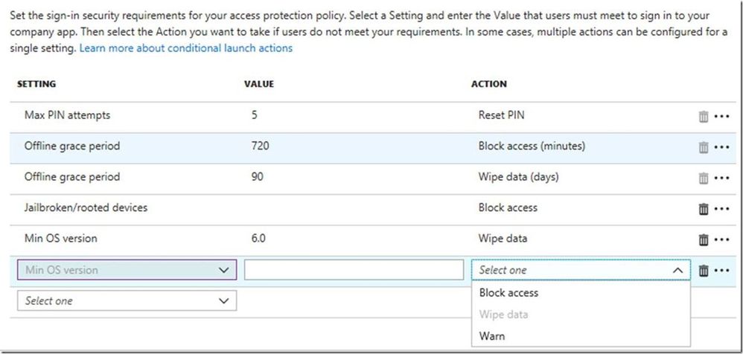The image size is (743, 354).
Task: Open more options for Max PIN attempts
Action: pos(721,116)
